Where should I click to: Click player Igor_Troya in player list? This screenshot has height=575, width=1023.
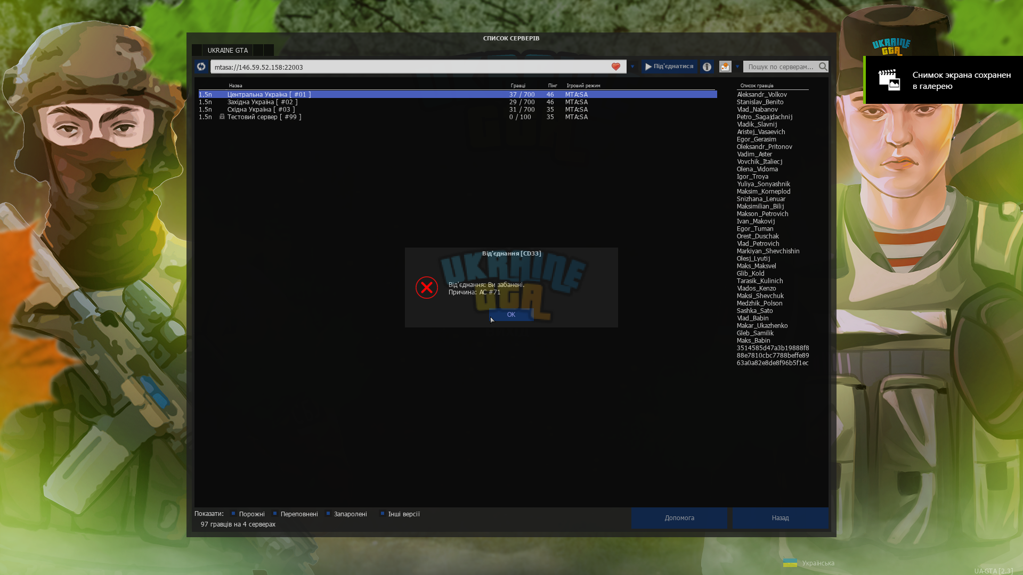tap(752, 176)
